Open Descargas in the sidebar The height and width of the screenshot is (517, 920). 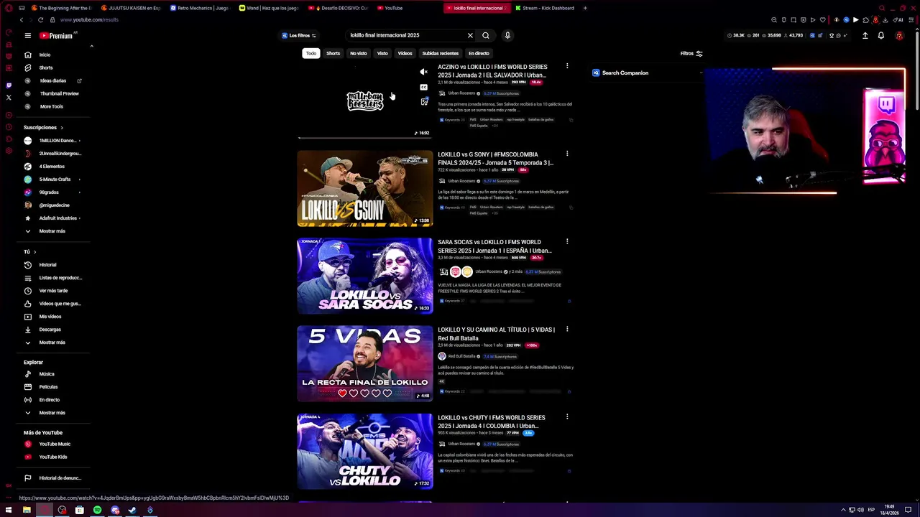point(57,330)
